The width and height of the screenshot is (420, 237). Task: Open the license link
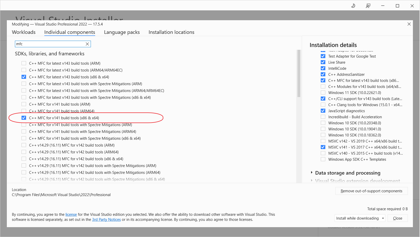point(71,214)
